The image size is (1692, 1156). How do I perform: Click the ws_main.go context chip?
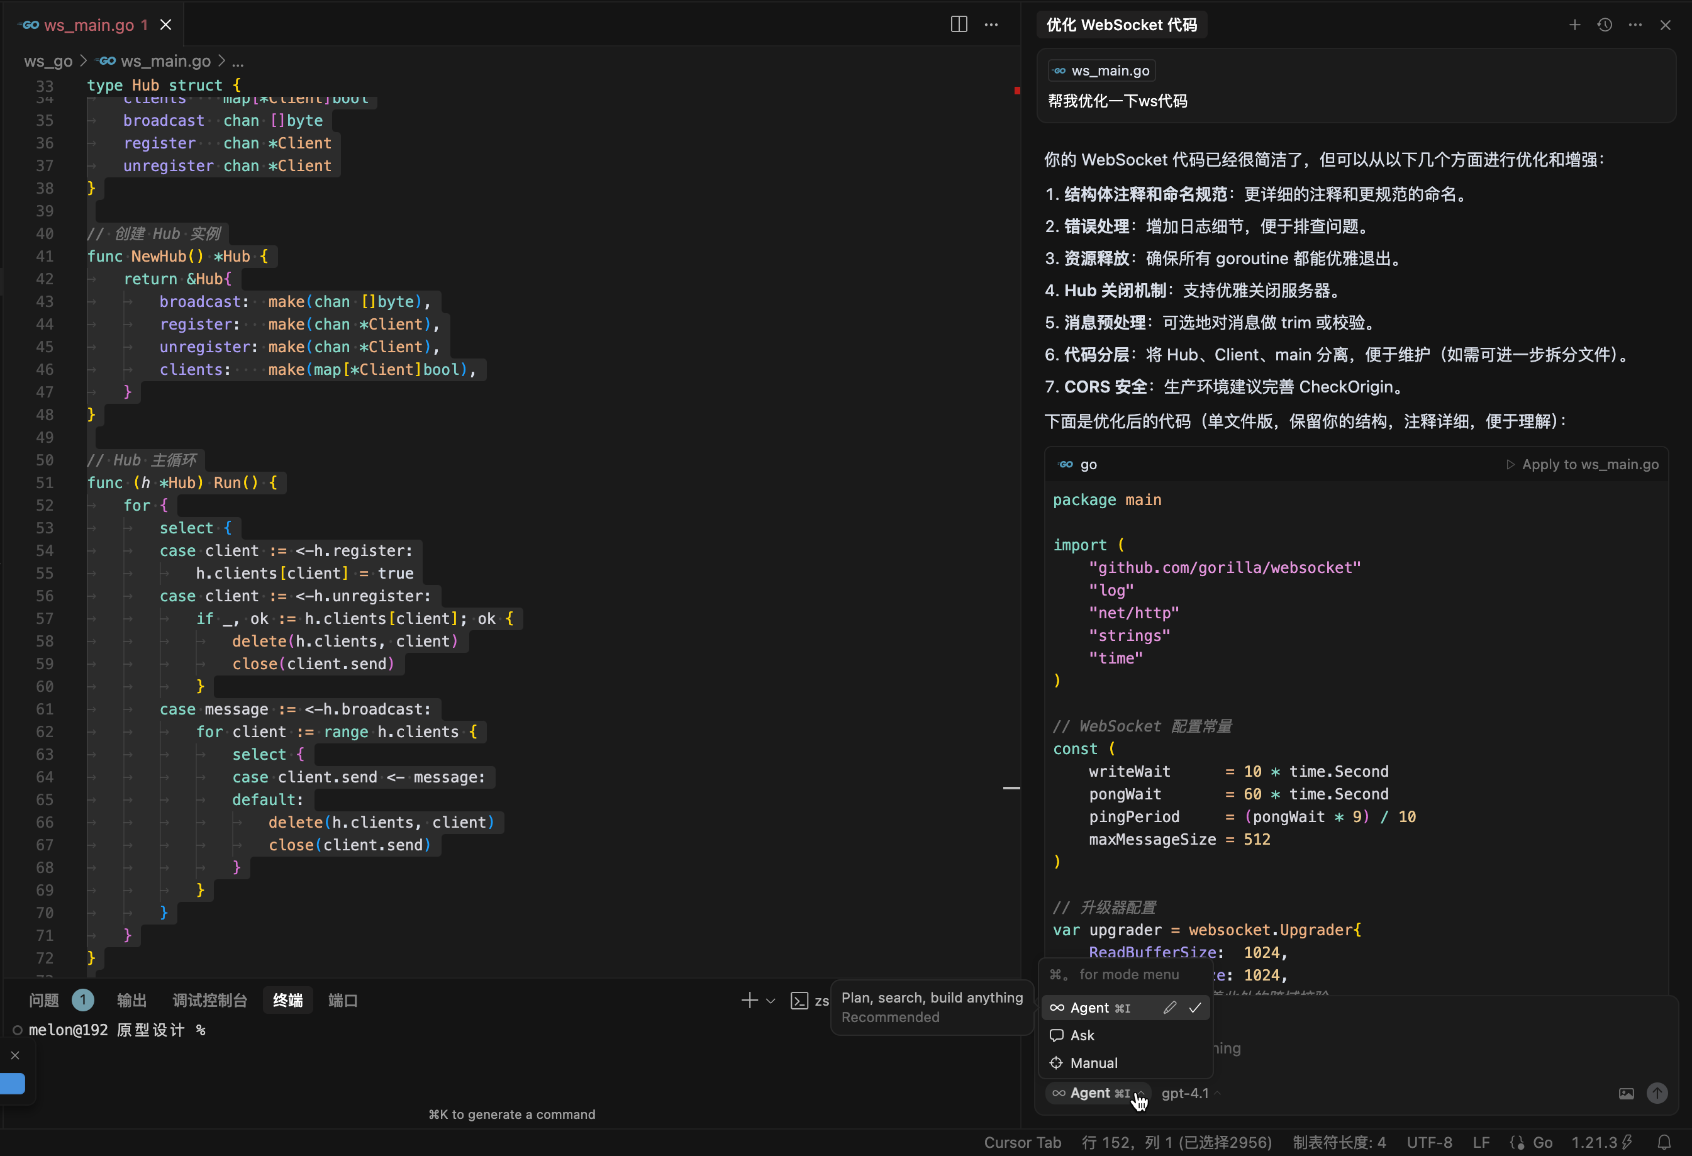pos(1101,70)
